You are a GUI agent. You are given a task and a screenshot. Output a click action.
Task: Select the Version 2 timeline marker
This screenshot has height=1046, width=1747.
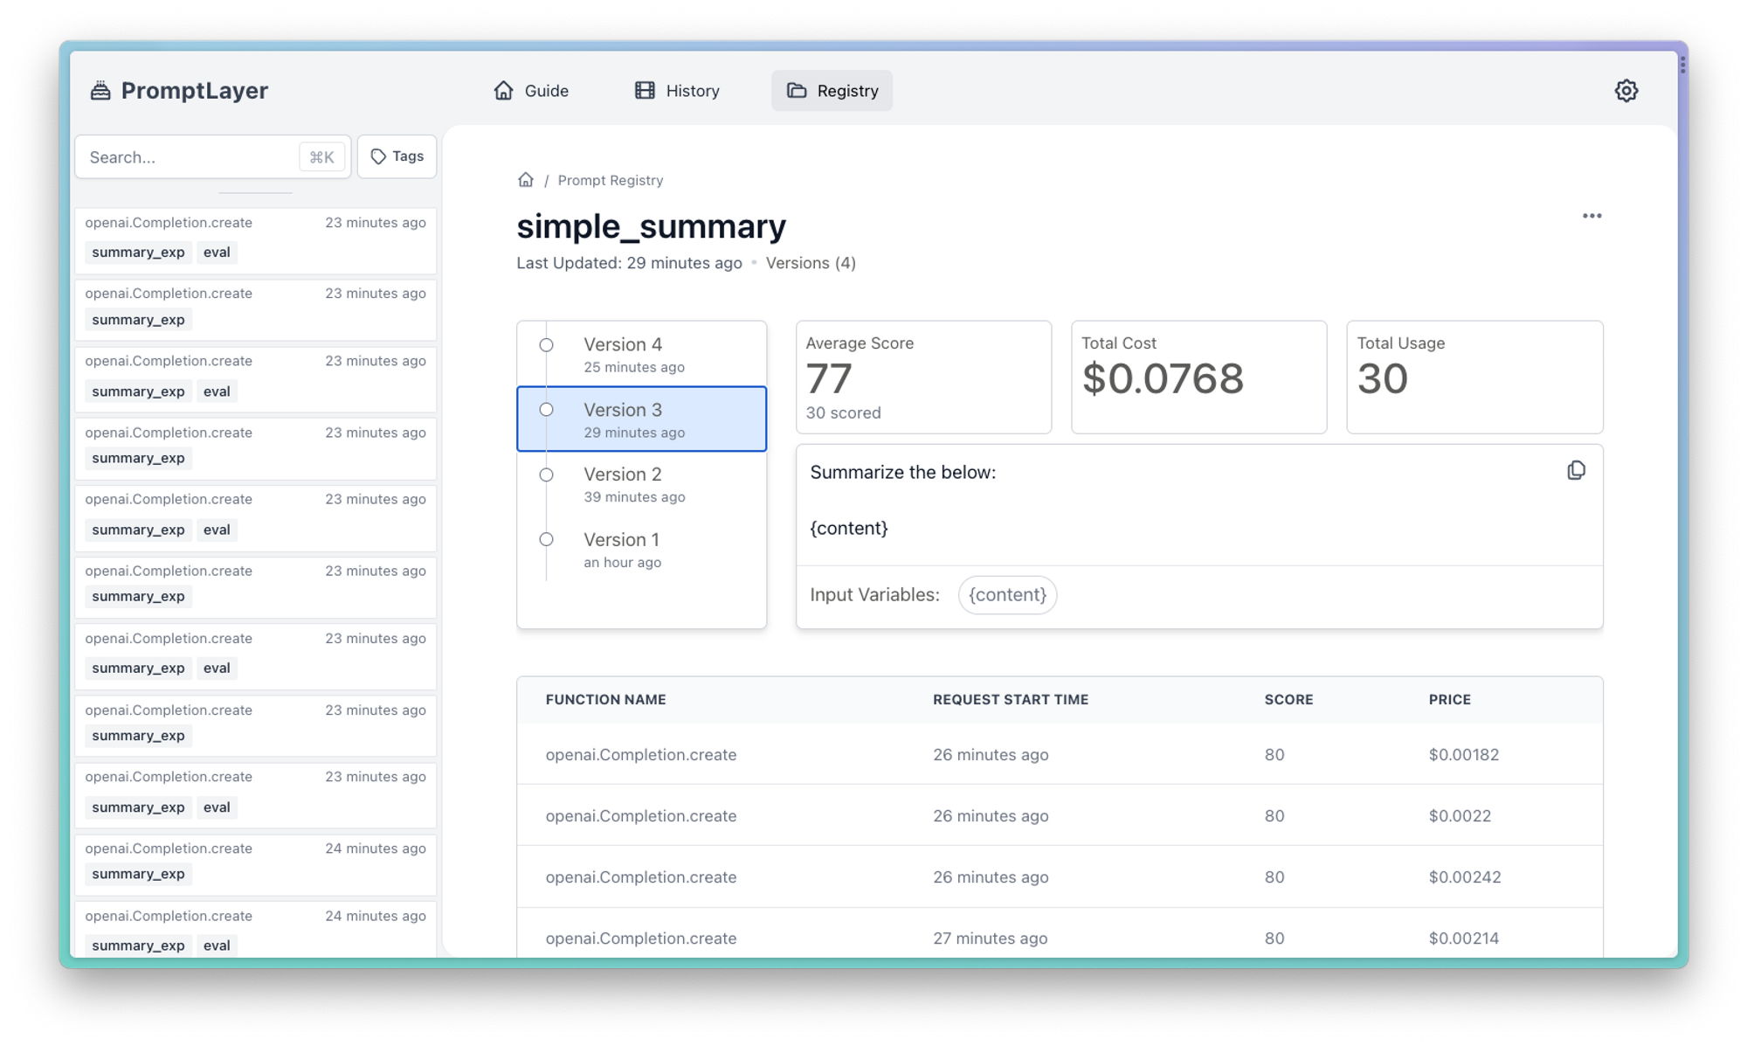coord(546,475)
